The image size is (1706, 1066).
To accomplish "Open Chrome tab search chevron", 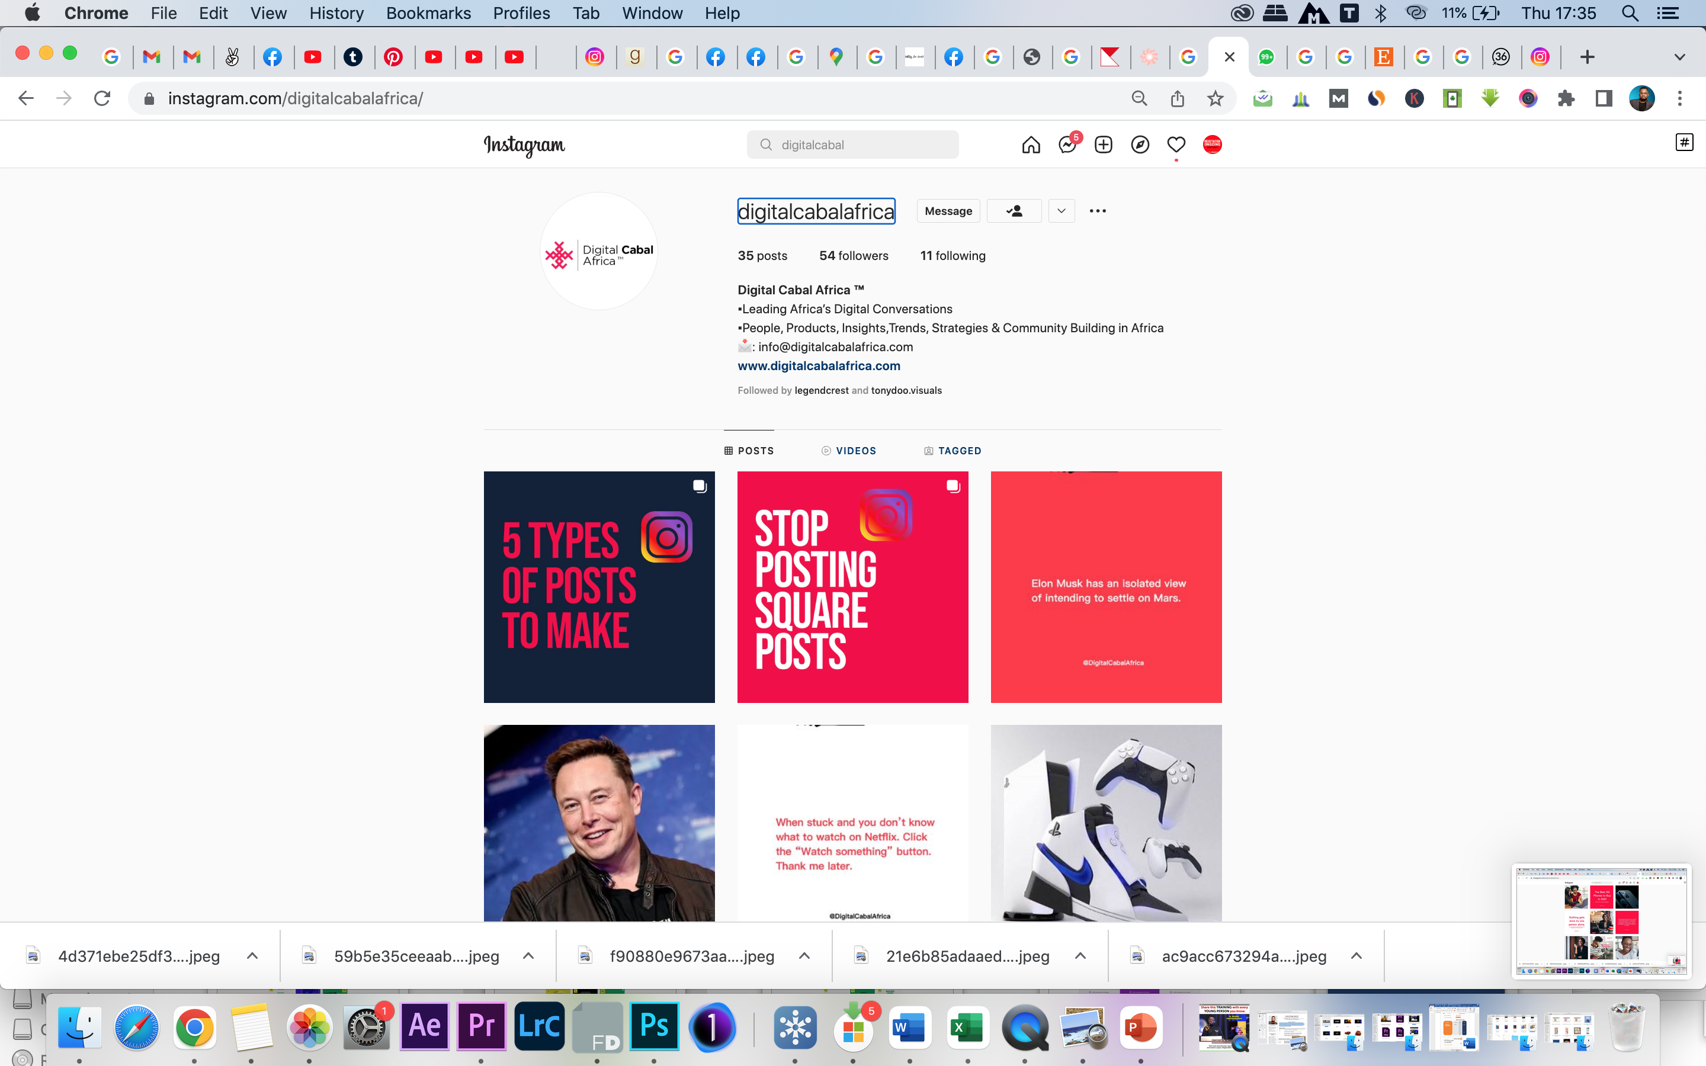I will point(1679,57).
